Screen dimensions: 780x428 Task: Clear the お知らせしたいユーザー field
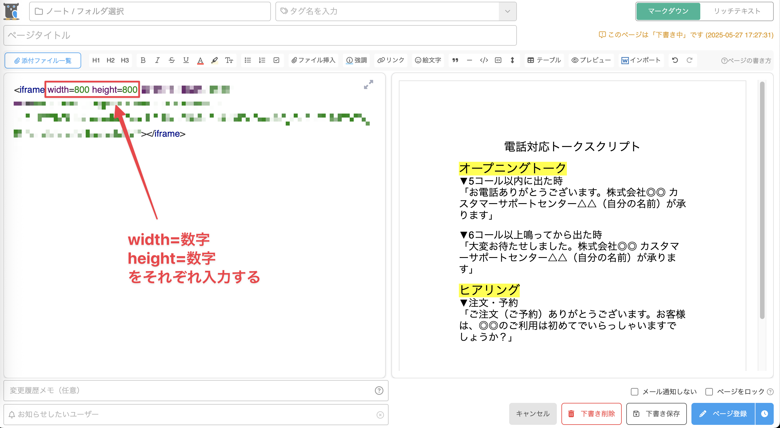tap(380, 415)
